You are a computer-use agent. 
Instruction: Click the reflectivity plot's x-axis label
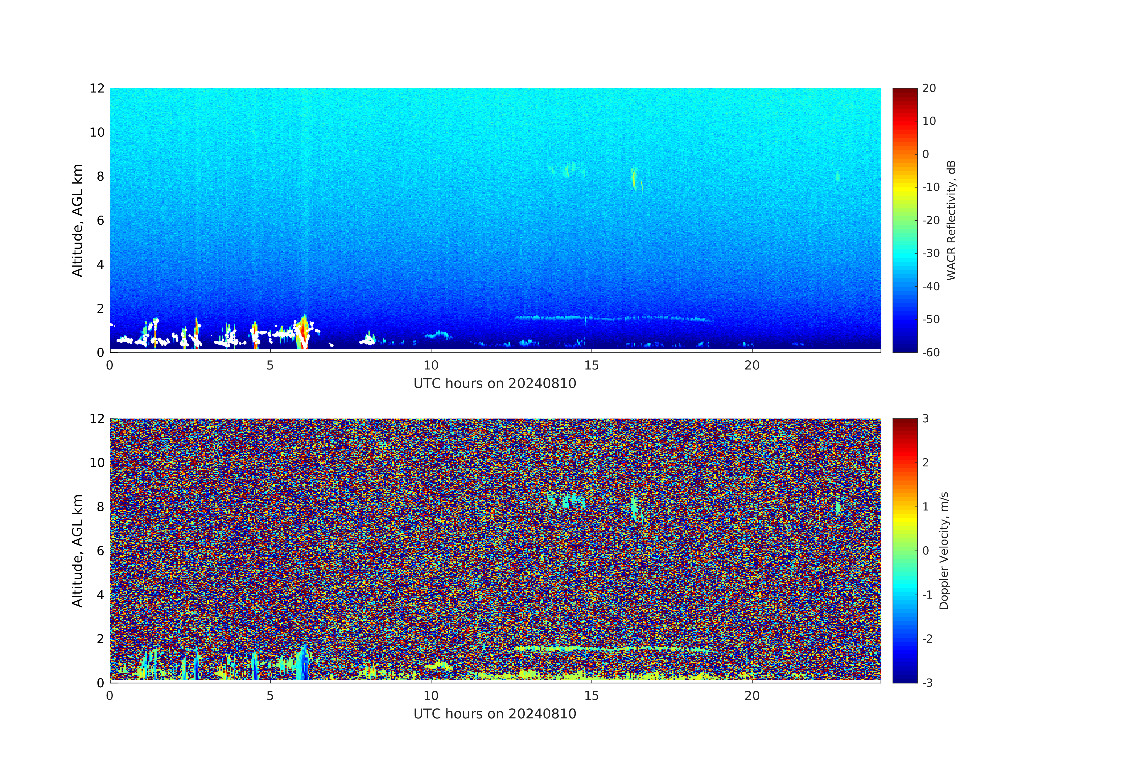pyautogui.click(x=495, y=383)
